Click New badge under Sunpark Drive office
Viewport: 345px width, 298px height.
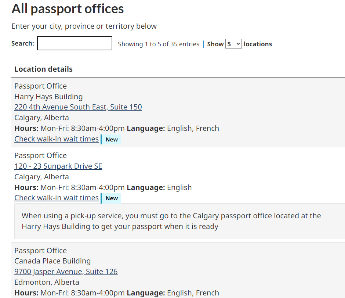point(112,198)
